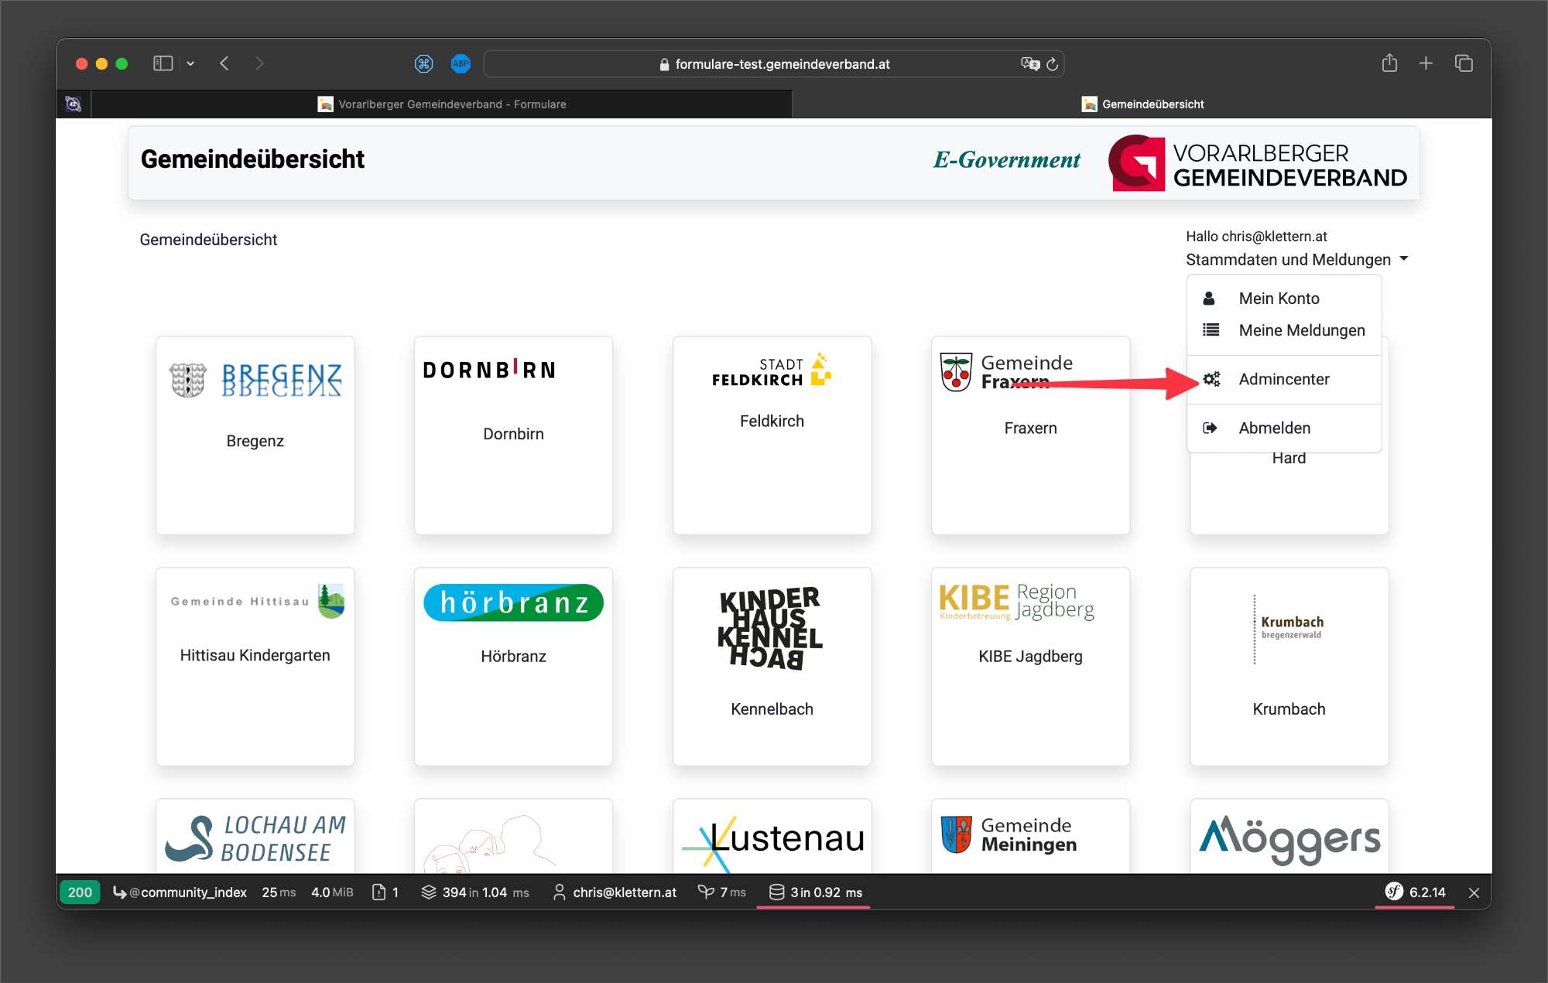Open the Share icon in Safari toolbar

pos(1389,63)
